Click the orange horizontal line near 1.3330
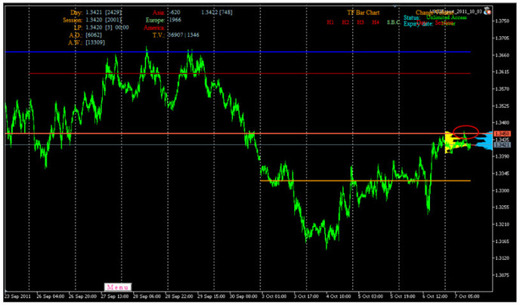The image size is (520, 305). click(x=366, y=181)
